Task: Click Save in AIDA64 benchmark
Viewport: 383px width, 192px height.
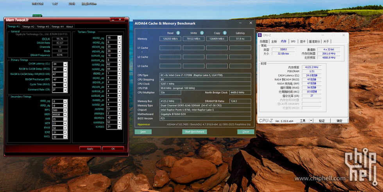Action: pos(143,132)
